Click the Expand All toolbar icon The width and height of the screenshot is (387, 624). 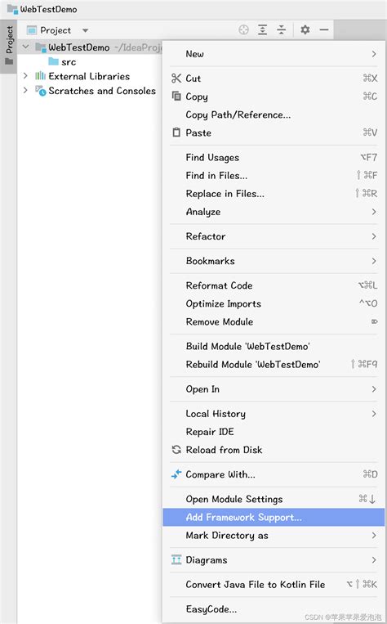pyautogui.click(x=263, y=29)
